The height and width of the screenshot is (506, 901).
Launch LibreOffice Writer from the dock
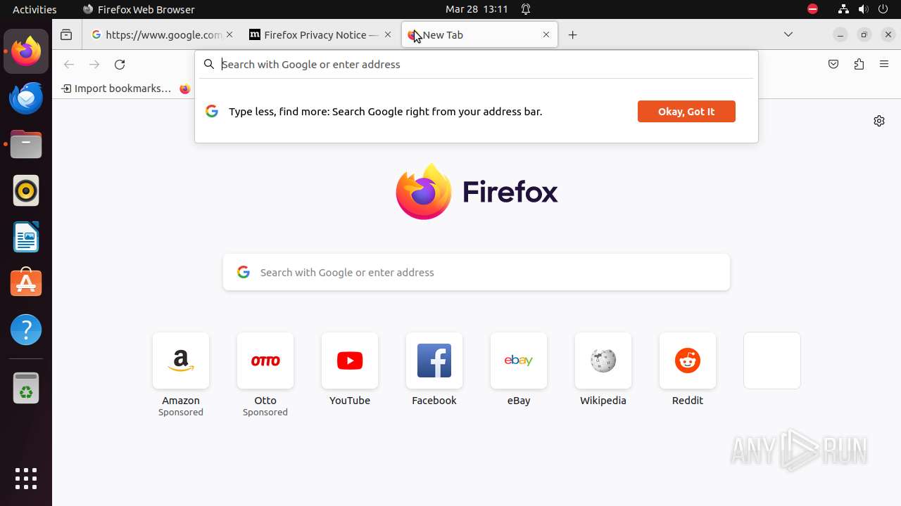pyautogui.click(x=26, y=237)
